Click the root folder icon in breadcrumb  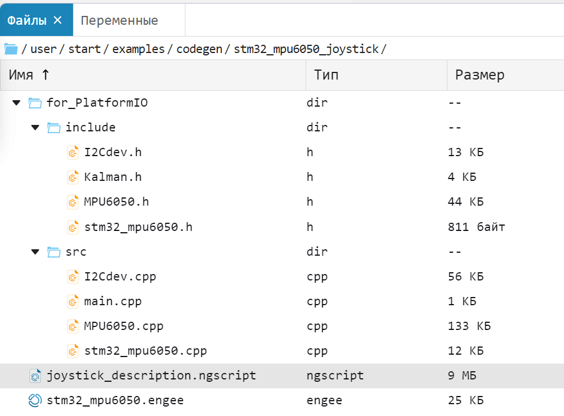coord(11,48)
